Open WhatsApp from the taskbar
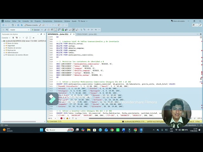 tap(118, 130)
